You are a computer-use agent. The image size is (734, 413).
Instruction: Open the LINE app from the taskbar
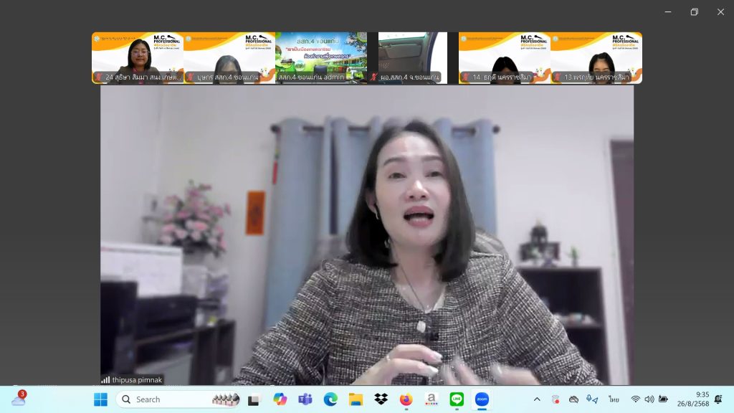457,399
